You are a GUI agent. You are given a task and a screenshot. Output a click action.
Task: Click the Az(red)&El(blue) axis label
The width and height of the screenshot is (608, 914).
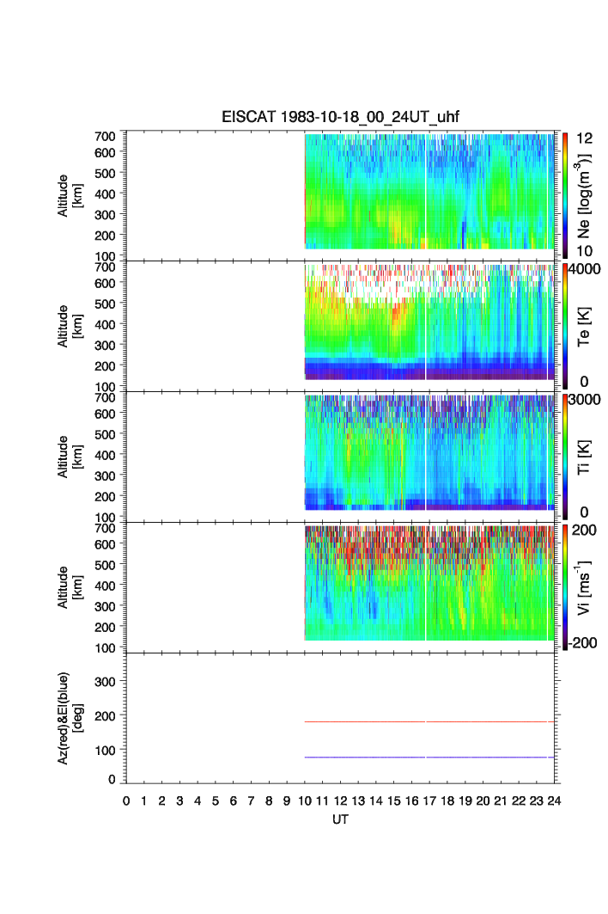[x=69, y=718]
